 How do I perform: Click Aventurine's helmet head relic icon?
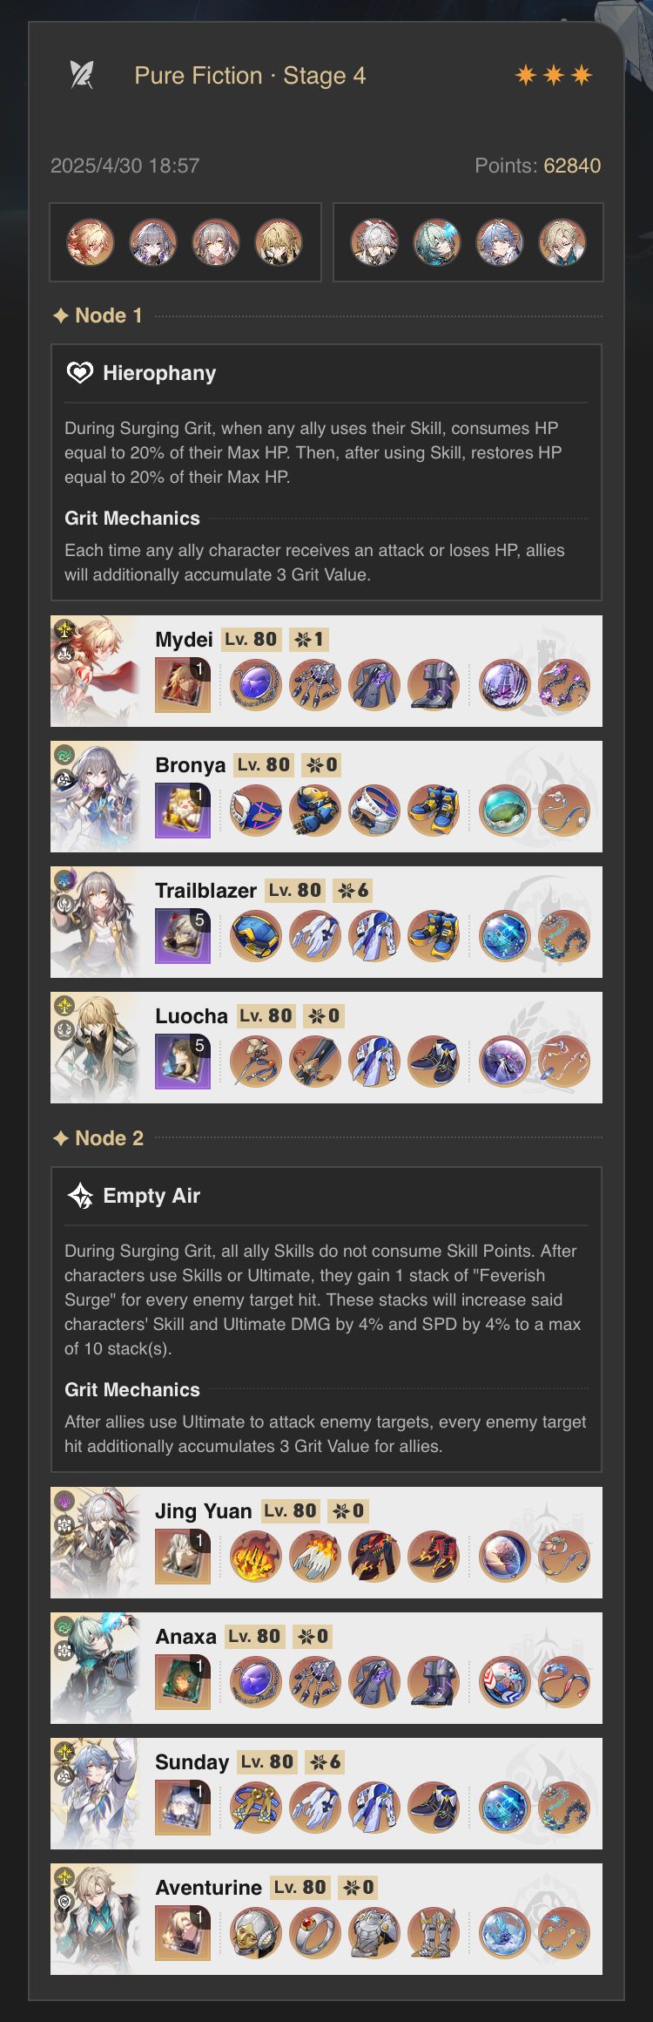(x=256, y=1932)
